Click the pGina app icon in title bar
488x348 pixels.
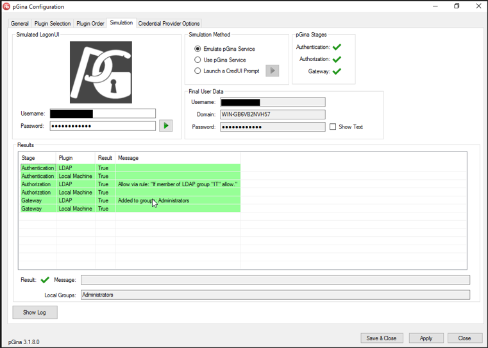point(6,6)
